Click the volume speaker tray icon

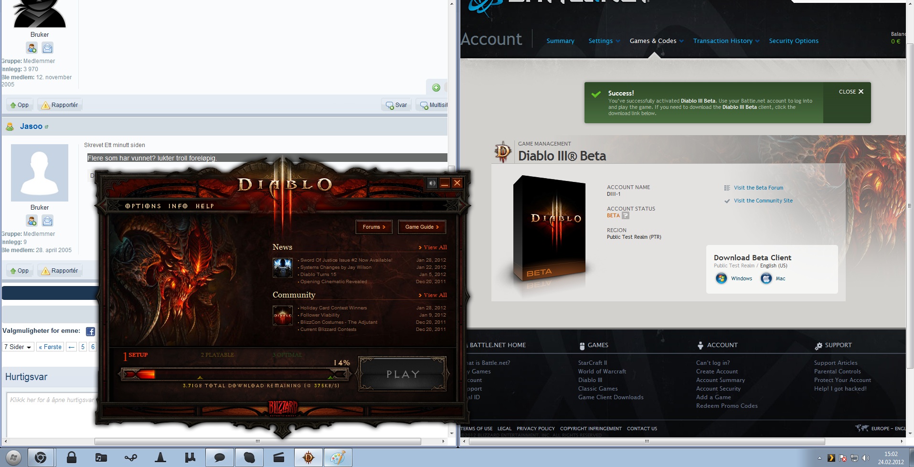(865, 458)
